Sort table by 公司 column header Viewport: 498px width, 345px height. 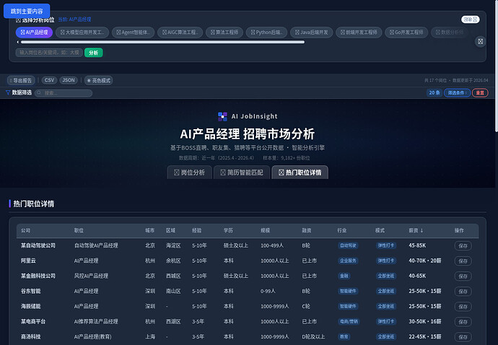click(x=26, y=230)
